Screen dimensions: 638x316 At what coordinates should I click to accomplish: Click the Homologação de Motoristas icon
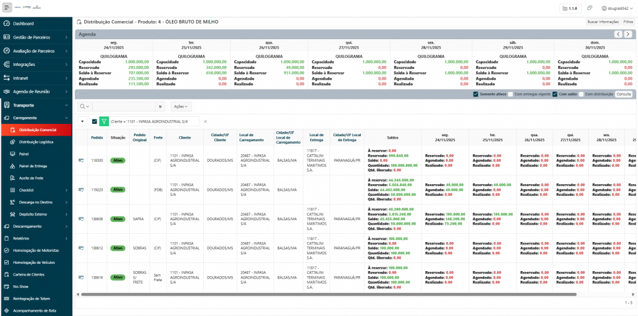click(6, 251)
